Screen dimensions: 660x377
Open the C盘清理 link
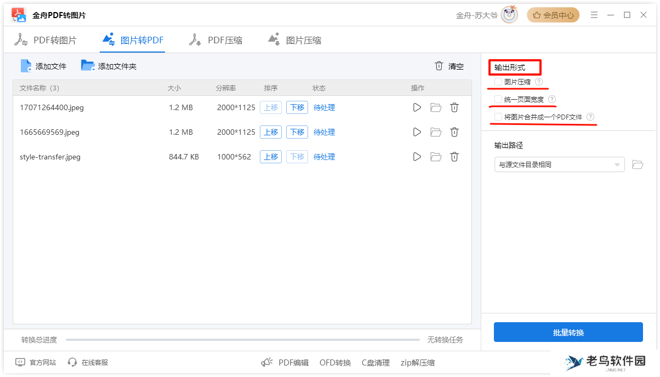(375, 362)
